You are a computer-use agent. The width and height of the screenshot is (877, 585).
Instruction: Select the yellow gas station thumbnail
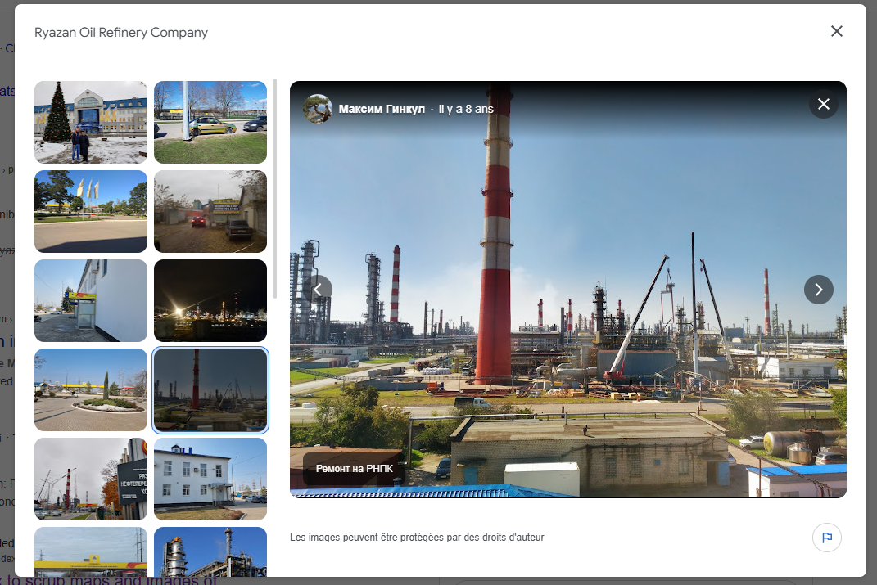point(91,551)
